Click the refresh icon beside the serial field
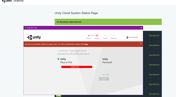 coord(94,67)
